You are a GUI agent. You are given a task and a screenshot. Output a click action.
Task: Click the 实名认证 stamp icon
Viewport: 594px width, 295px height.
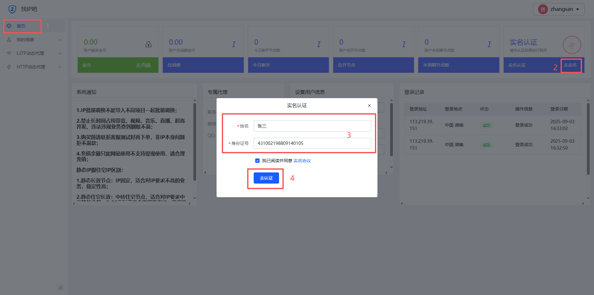[572, 45]
